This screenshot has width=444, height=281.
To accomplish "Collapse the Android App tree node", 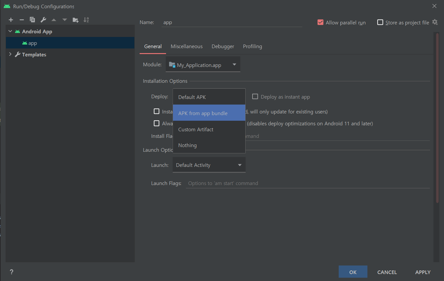I will click(10, 31).
